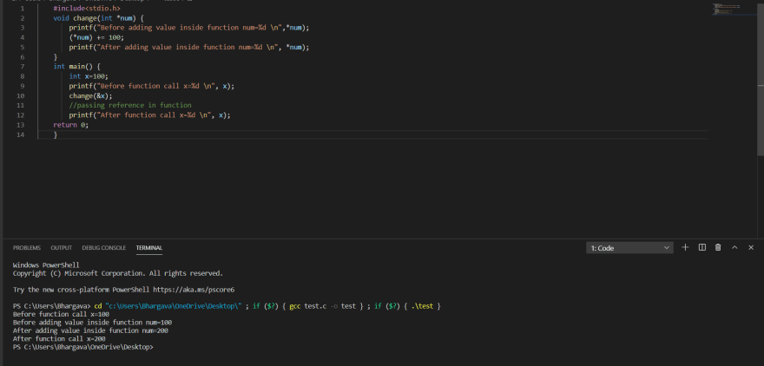764x366 pixels.
Task: Click the 'change(&x);' function call
Action: pos(90,96)
